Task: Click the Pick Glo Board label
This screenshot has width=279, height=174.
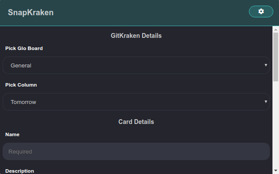Action: click(x=24, y=48)
